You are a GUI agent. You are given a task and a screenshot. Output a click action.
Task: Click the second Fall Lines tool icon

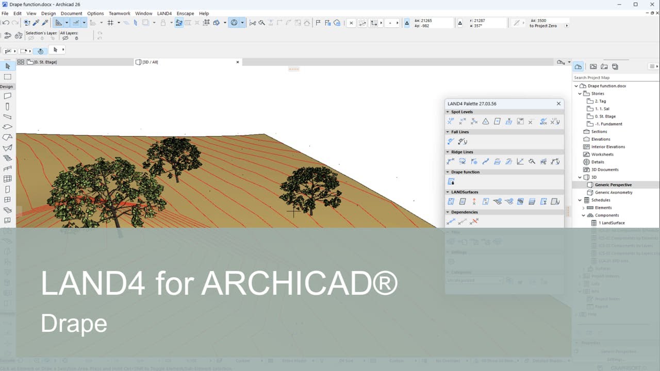coord(463,141)
